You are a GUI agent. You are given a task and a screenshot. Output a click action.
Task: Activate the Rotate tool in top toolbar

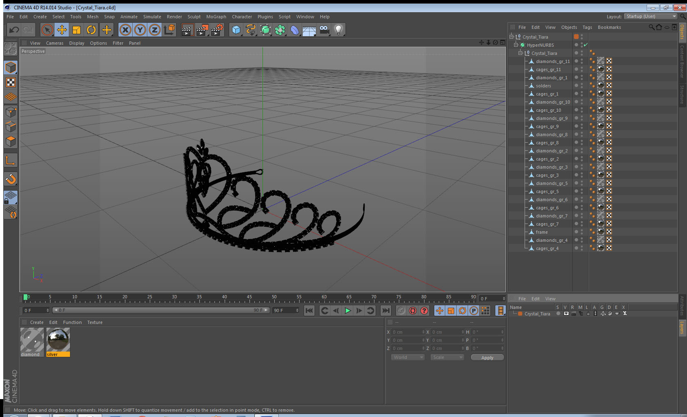pyautogui.click(x=91, y=30)
